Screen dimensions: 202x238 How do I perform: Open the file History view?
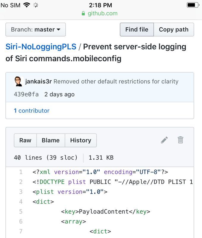tap(81, 140)
